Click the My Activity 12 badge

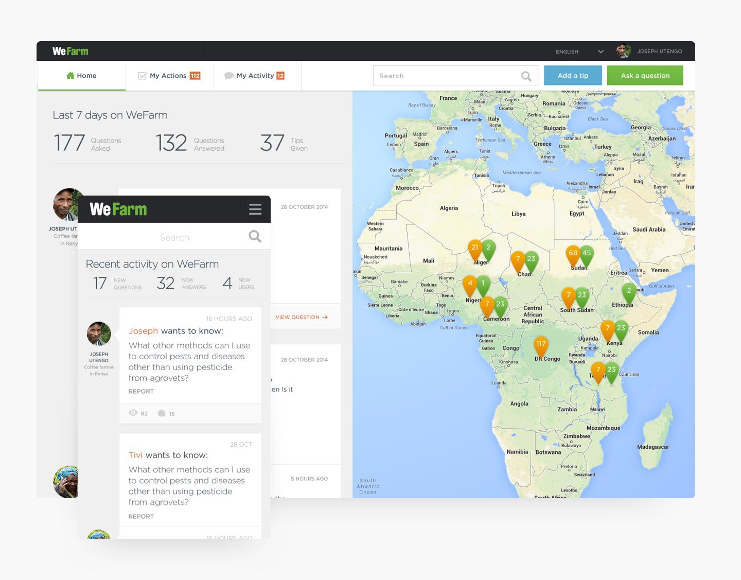tap(280, 76)
